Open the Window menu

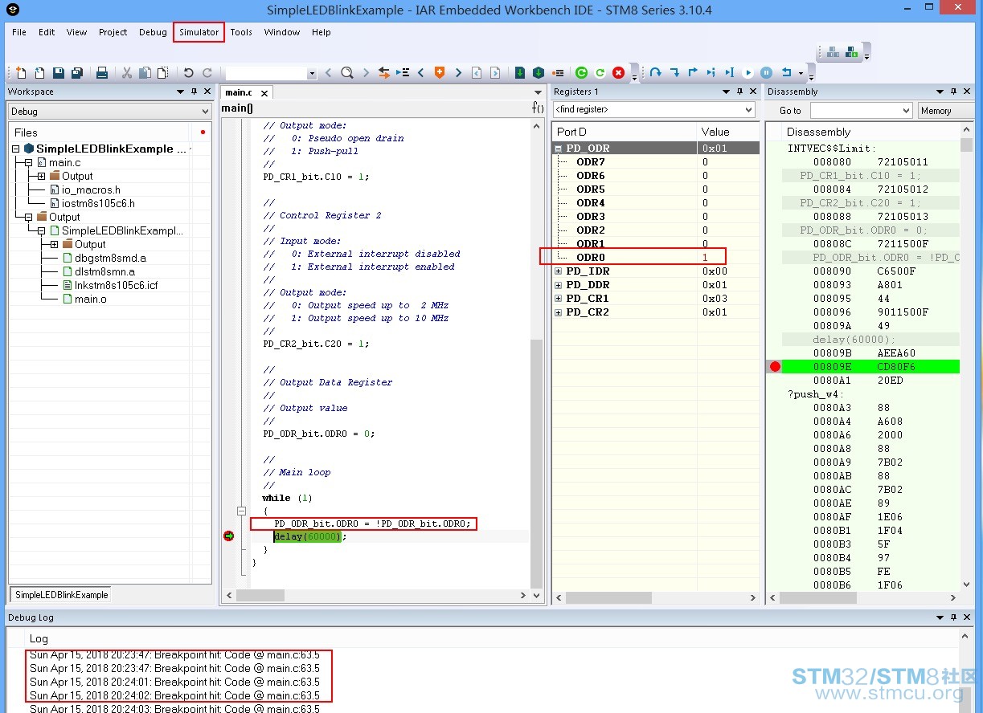point(282,32)
